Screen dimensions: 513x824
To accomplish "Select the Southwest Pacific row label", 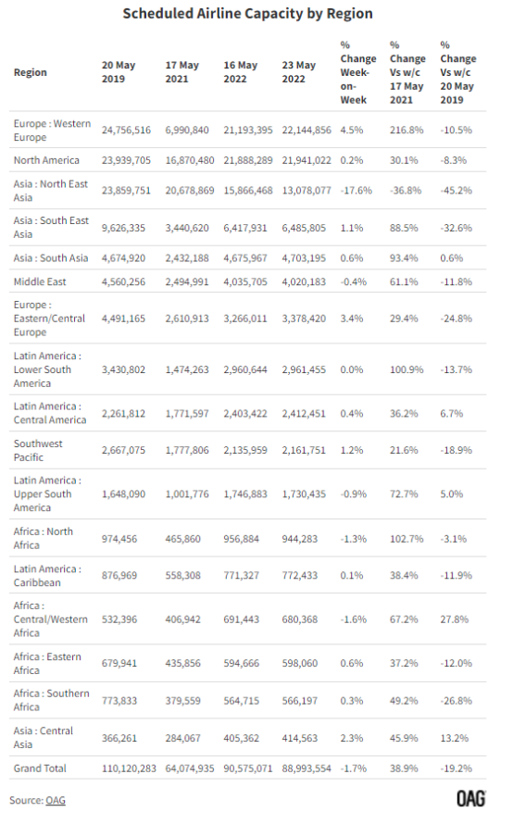I will tap(38, 450).
